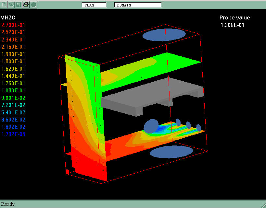Select the blue ellipse on the domain floor
This screenshot has height=208, width=266.
170,152
